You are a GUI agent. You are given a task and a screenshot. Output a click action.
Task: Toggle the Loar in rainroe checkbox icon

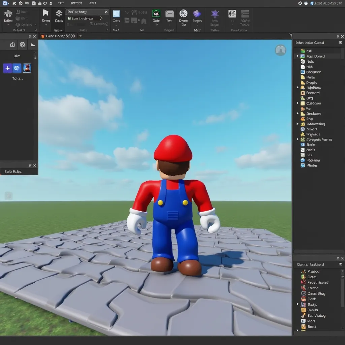click(x=69, y=19)
